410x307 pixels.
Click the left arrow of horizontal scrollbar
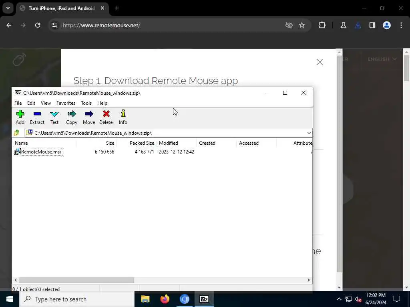(16, 280)
